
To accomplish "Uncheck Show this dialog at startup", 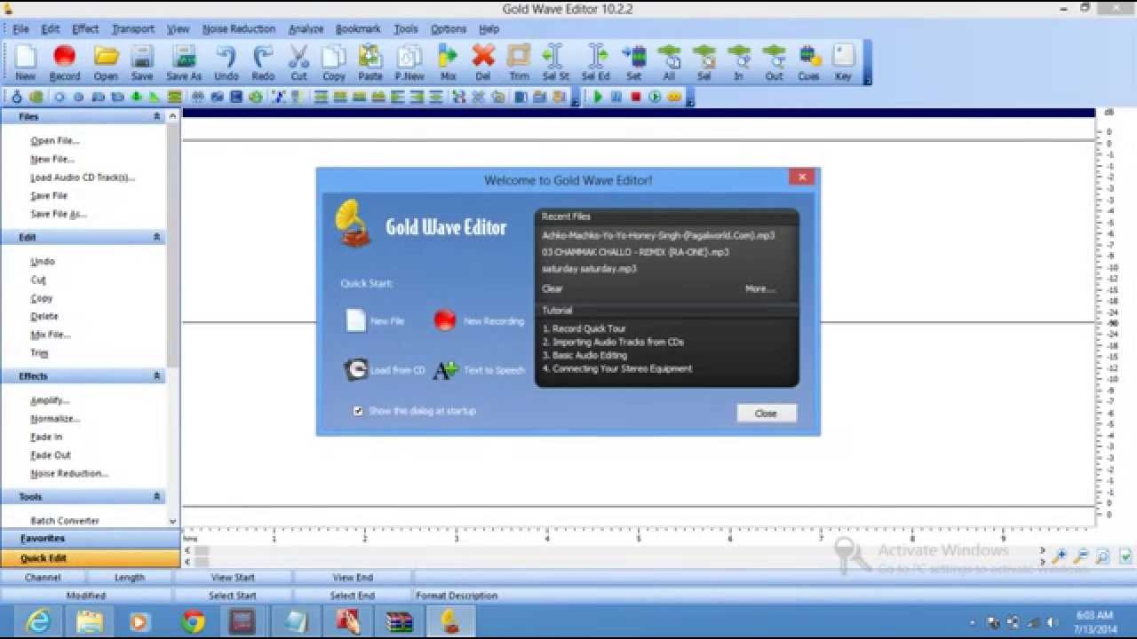I will point(358,411).
